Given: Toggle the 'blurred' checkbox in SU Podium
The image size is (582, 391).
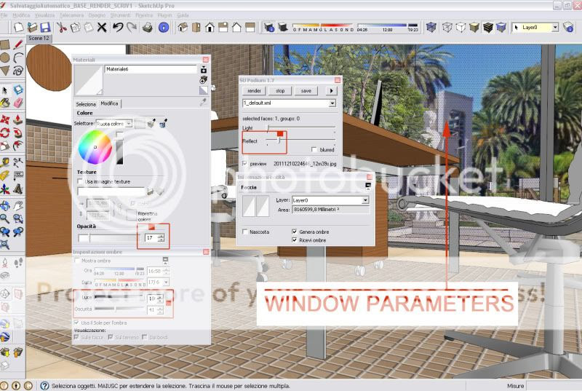Looking at the screenshot, I should click(314, 149).
